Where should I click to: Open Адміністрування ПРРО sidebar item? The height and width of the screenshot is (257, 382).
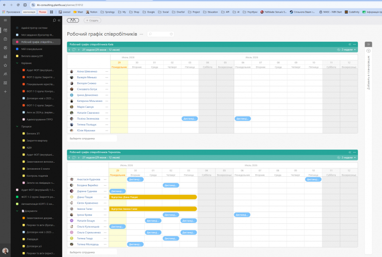39,119
